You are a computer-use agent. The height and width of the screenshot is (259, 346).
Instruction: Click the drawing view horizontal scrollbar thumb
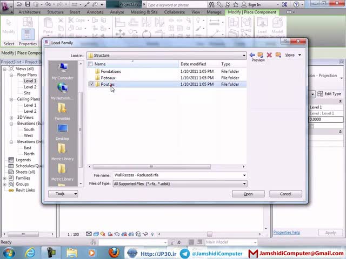(x=210, y=234)
